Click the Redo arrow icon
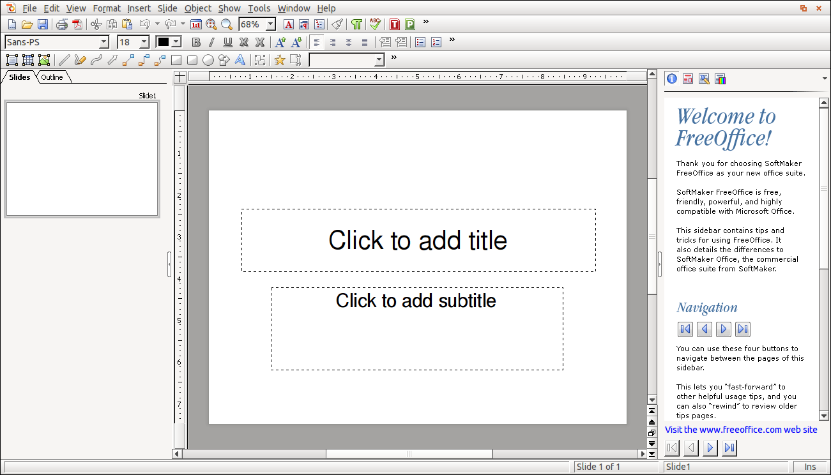Image resolution: width=831 pixels, height=475 pixels. click(x=171, y=24)
